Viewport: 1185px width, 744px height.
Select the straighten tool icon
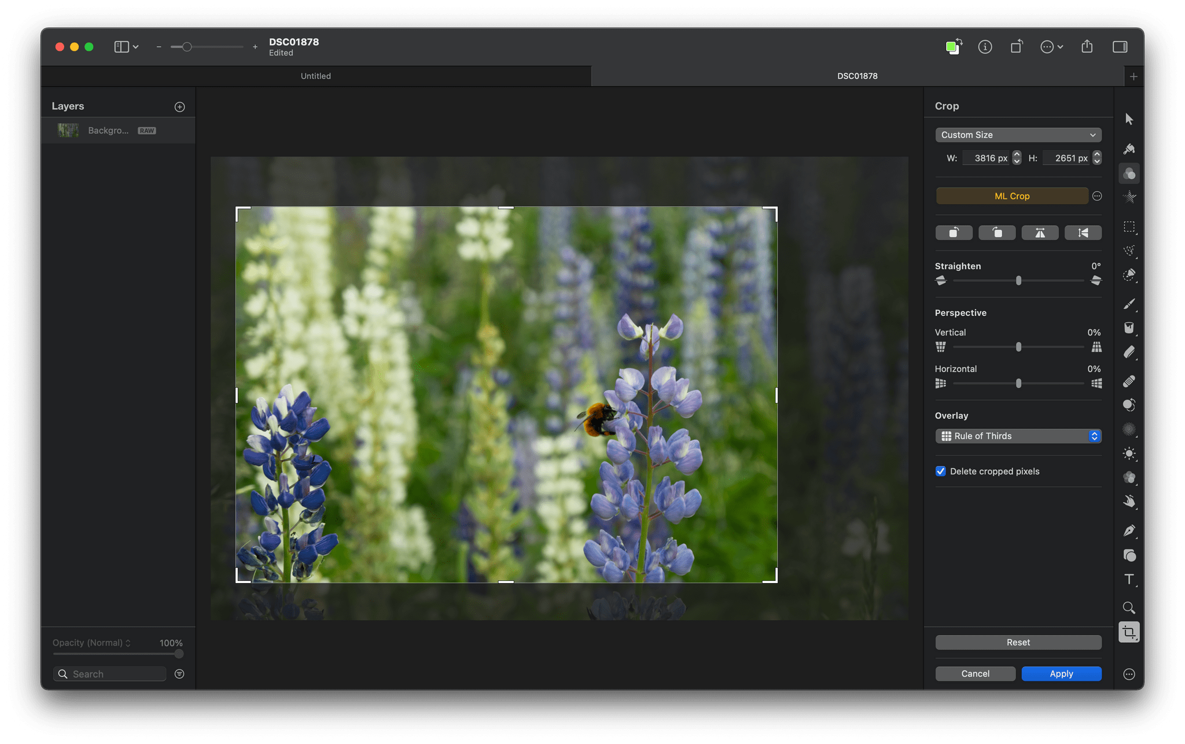tap(941, 281)
